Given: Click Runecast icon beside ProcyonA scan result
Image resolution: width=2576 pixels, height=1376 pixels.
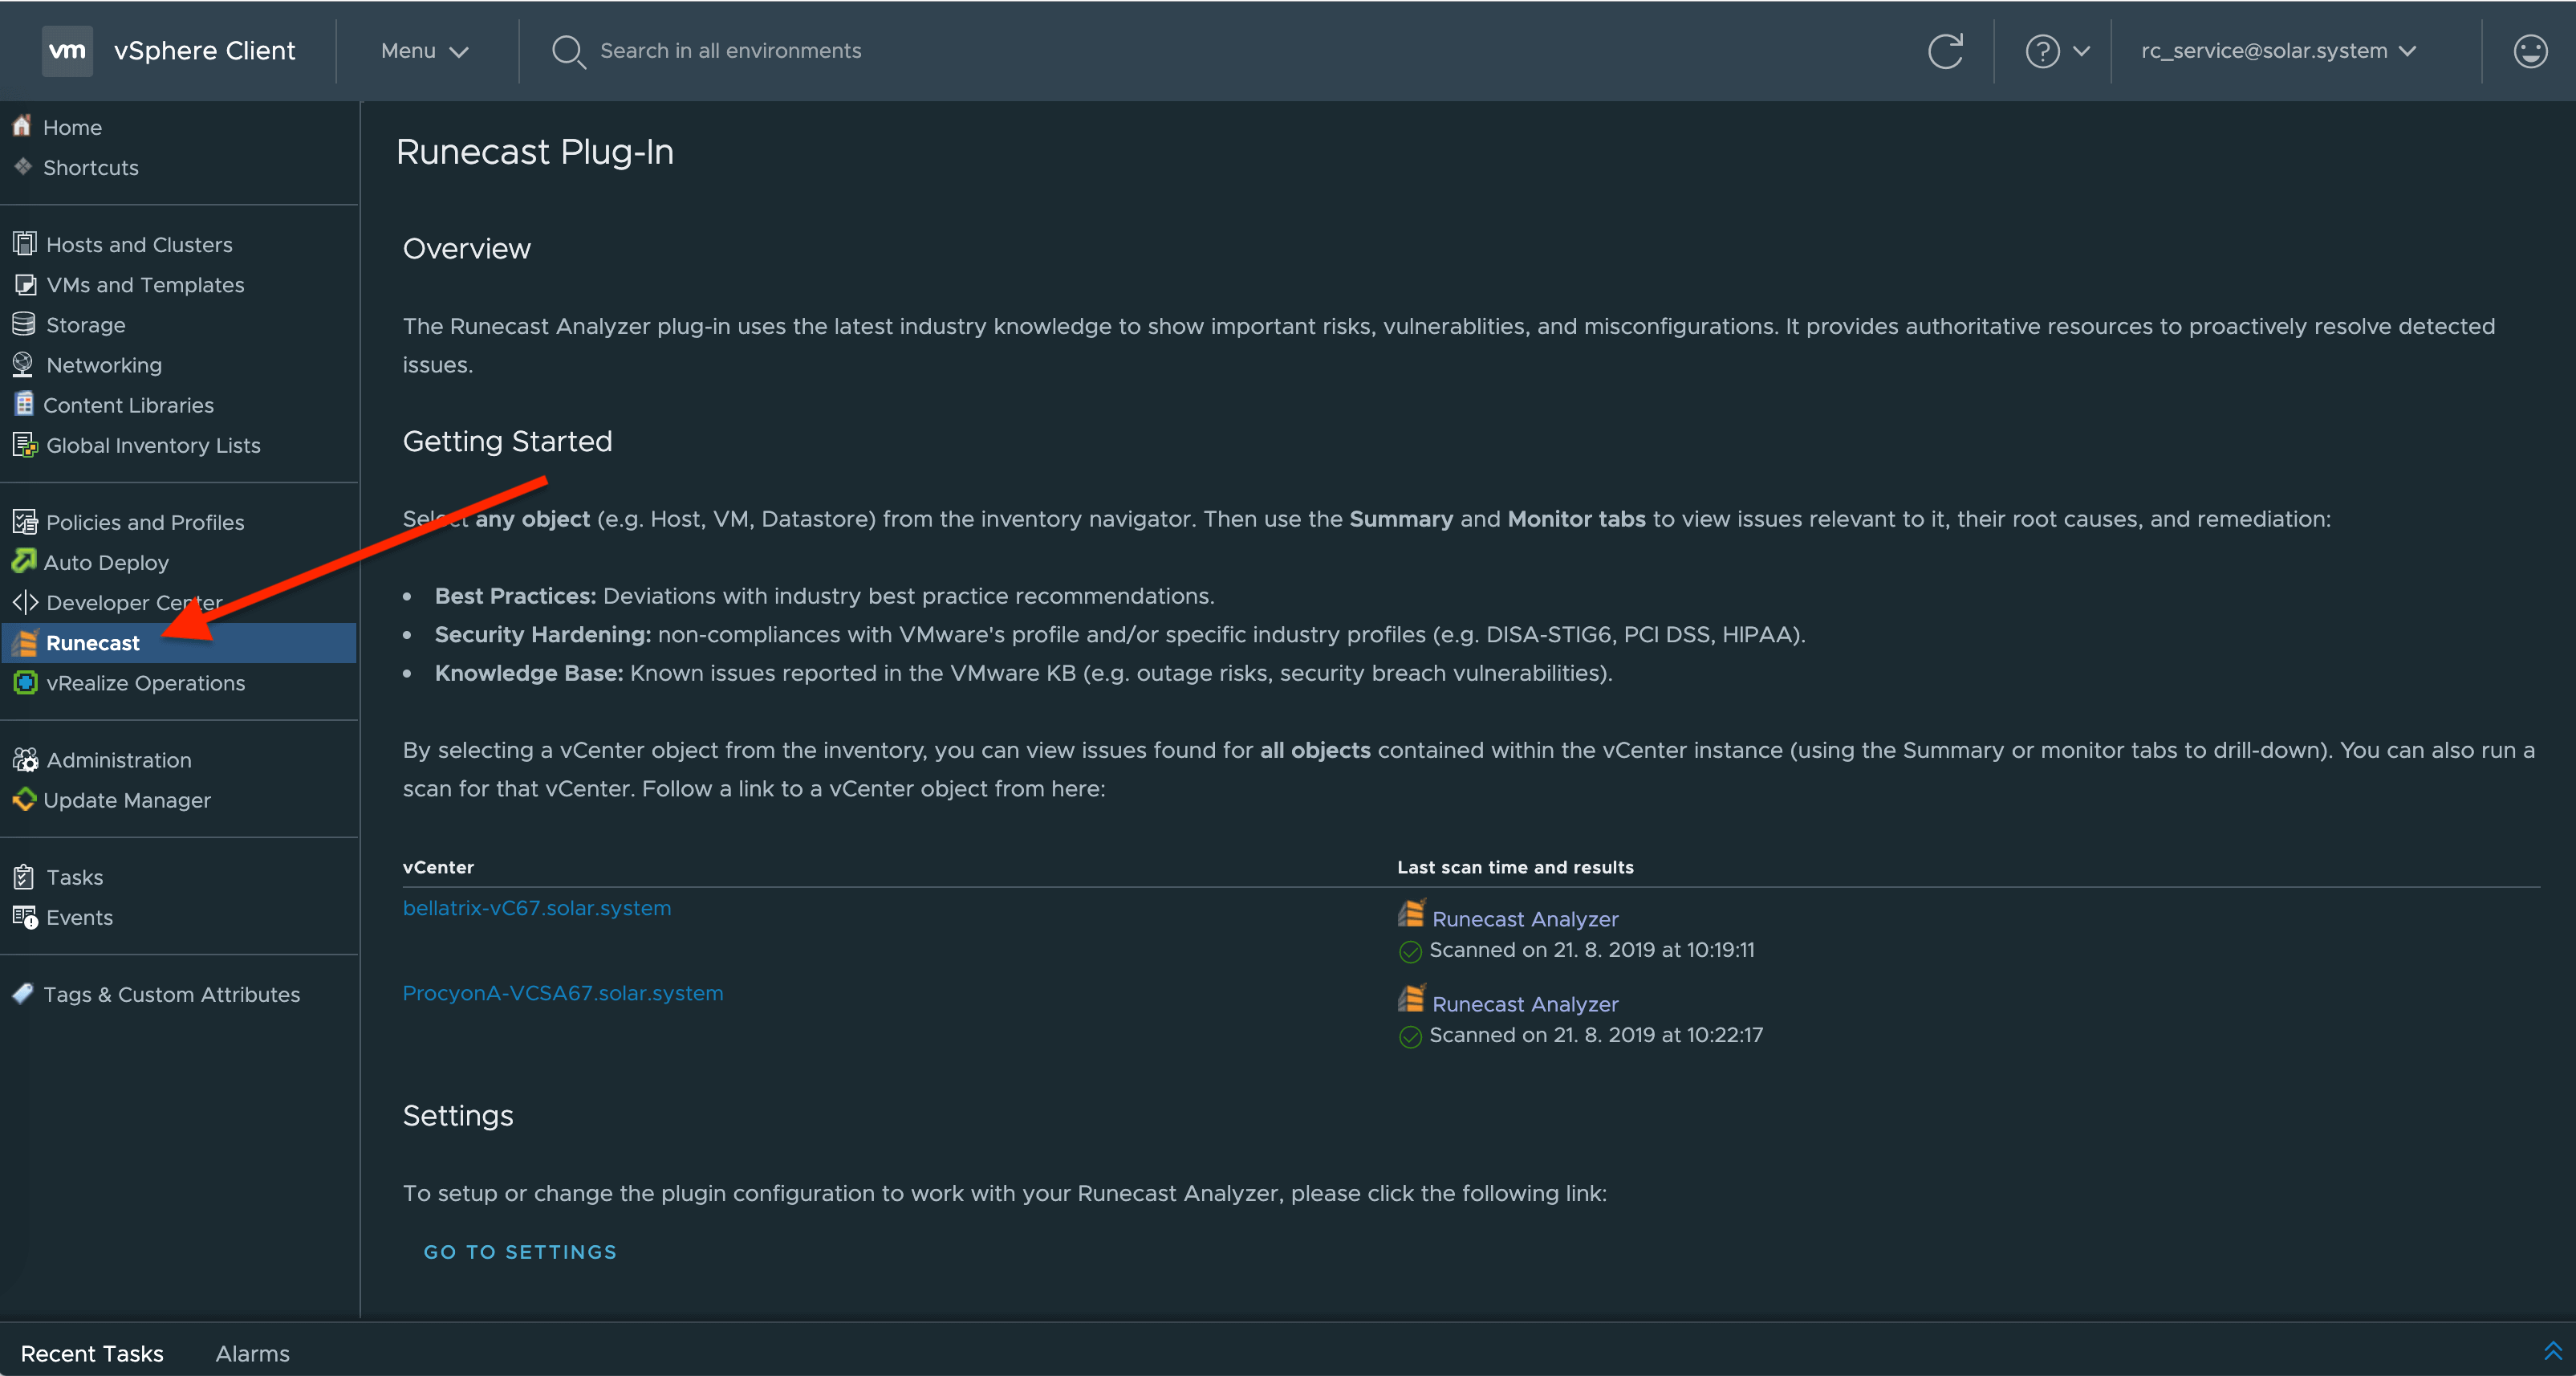Looking at the screenshot, I should 1411,999.
